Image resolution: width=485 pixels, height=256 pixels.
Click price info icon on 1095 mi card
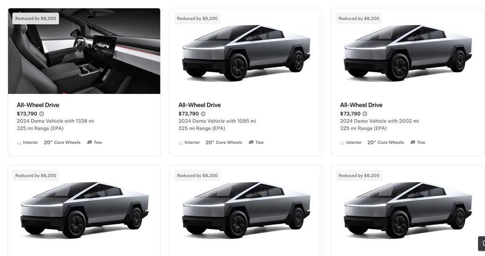pyautogui.click(x=203, y=114)
